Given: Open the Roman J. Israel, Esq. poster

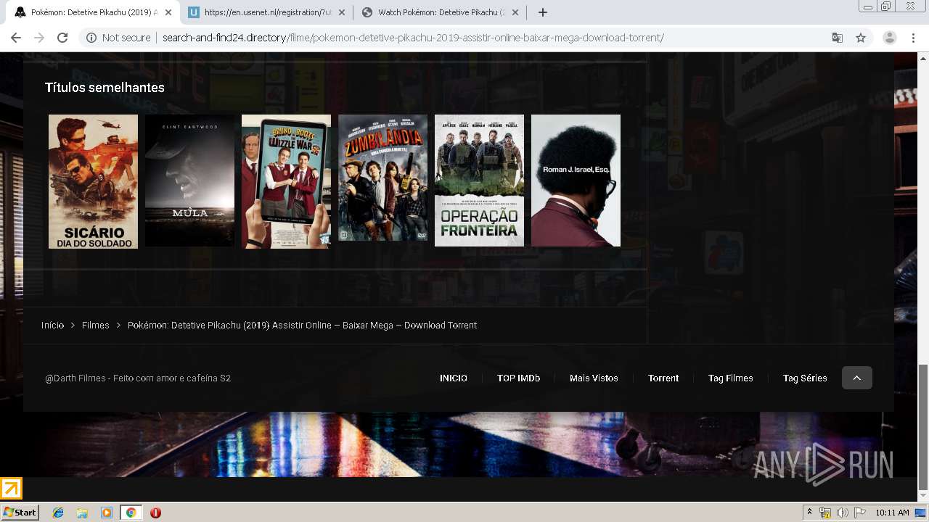Looking at the screenshot, I should point(576,181).
